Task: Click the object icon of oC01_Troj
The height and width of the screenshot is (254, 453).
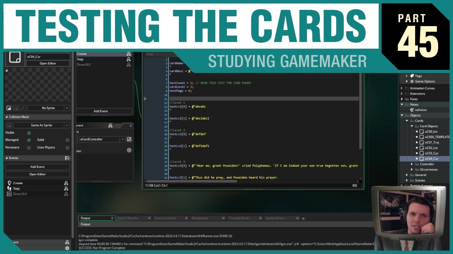Action: coord(422,143)
